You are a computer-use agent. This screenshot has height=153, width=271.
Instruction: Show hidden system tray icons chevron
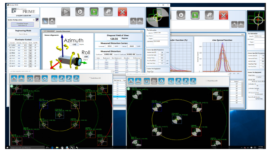tap(242, 148)
